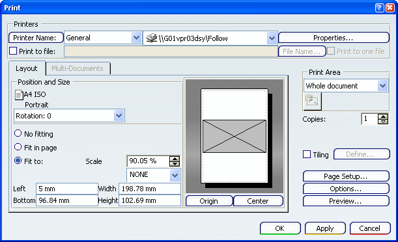The image size is (398, 242).
Task: Expand the \\G01vpr03dsy\Follow printer list
Action: pos(272,38)
